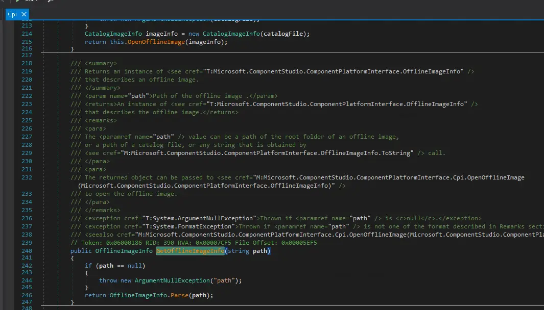Click OpenOfflineImage call on line 215

coord(156,42)
